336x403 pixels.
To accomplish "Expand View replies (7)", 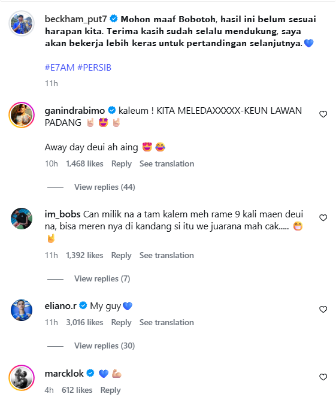I will [x=102, y=278].
